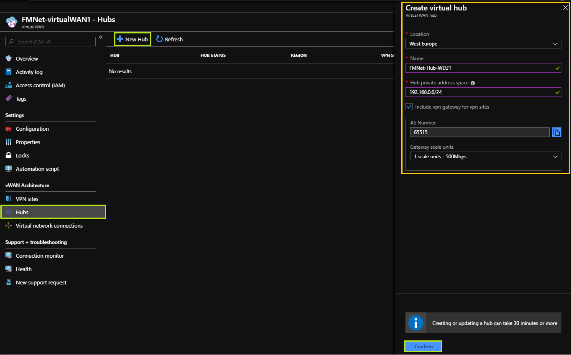Click the Virtual network connections icon
The width and height of the screenshot is (571, 355).
pos(8,226)
